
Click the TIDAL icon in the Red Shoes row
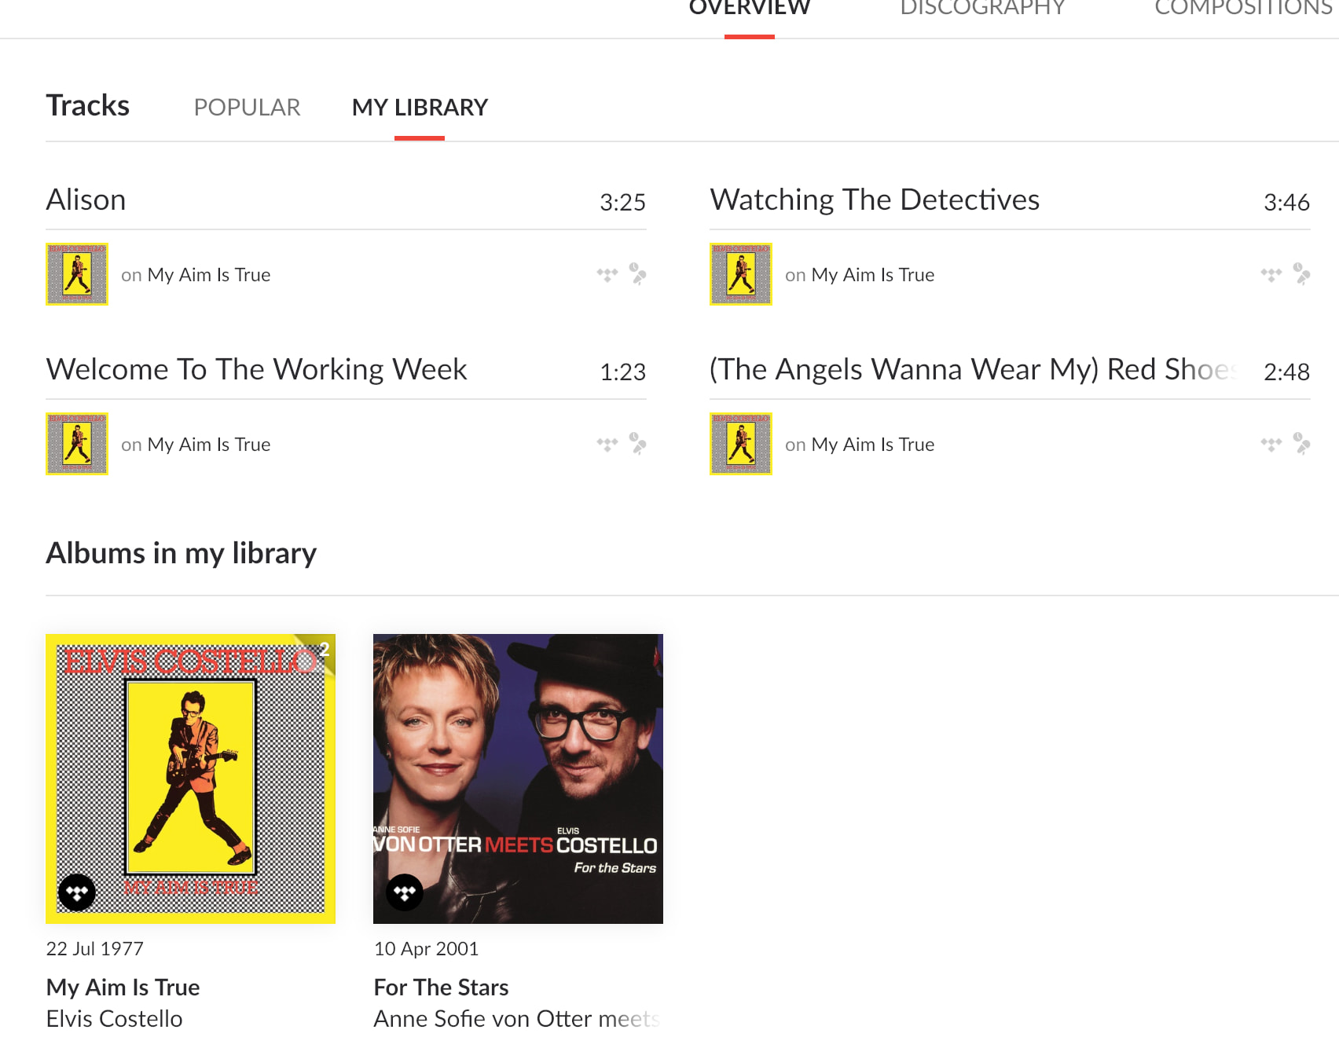coord(1271,445)
